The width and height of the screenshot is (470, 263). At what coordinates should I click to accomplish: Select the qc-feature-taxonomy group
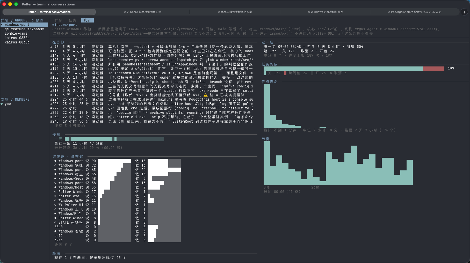click(x=24, y=29)
